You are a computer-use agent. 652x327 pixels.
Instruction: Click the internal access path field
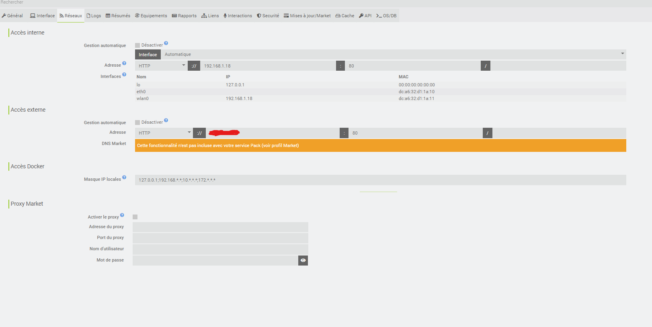[x=558, y=65]
